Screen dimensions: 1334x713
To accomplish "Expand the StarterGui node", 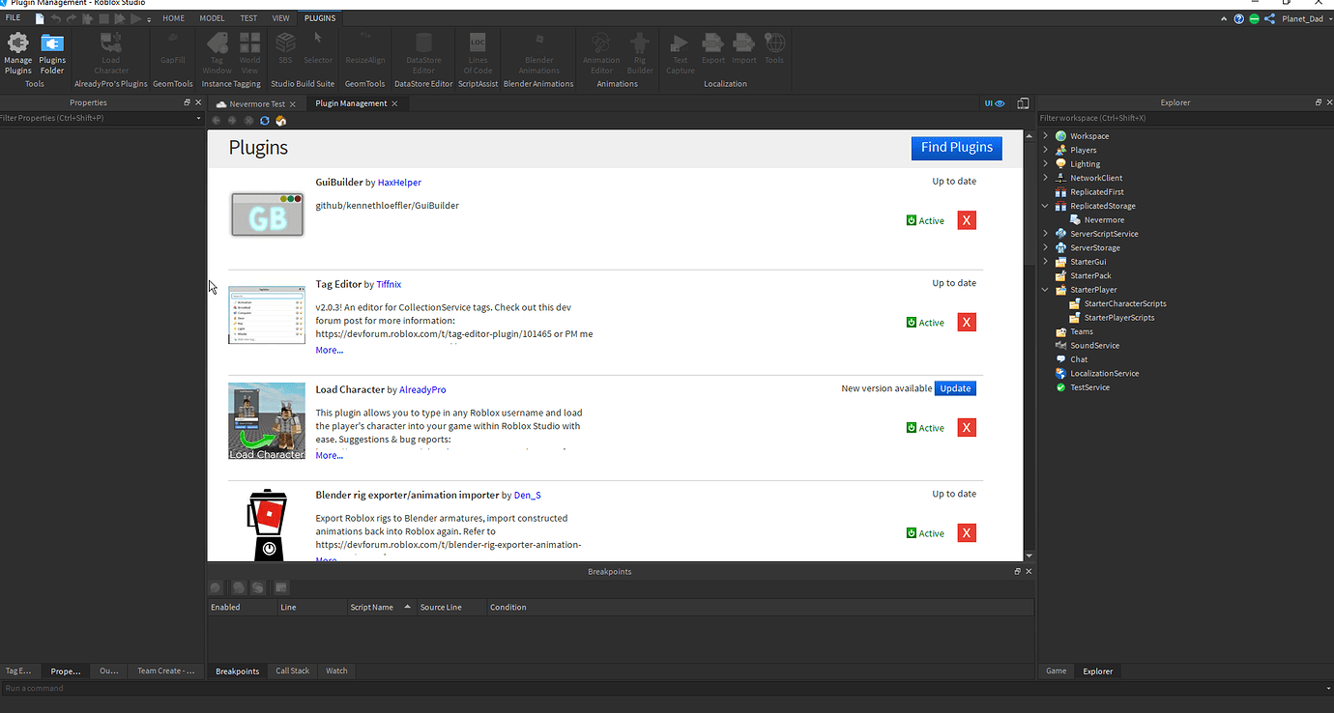I will pyautogui.click(x=1045, y=262).
